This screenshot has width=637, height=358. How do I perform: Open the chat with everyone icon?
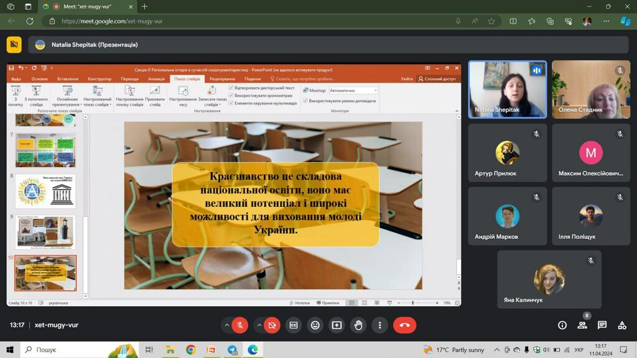(602, 325)
